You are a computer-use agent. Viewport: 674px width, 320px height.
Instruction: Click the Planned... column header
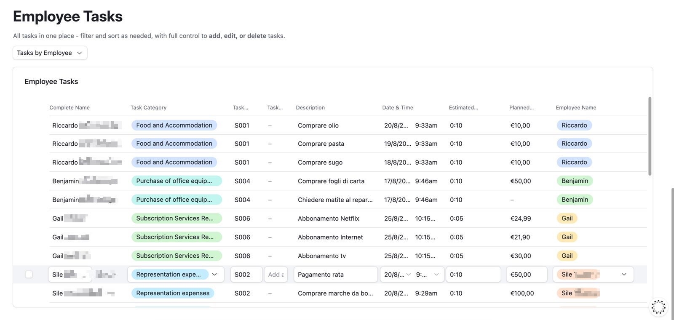pos(522,108)
